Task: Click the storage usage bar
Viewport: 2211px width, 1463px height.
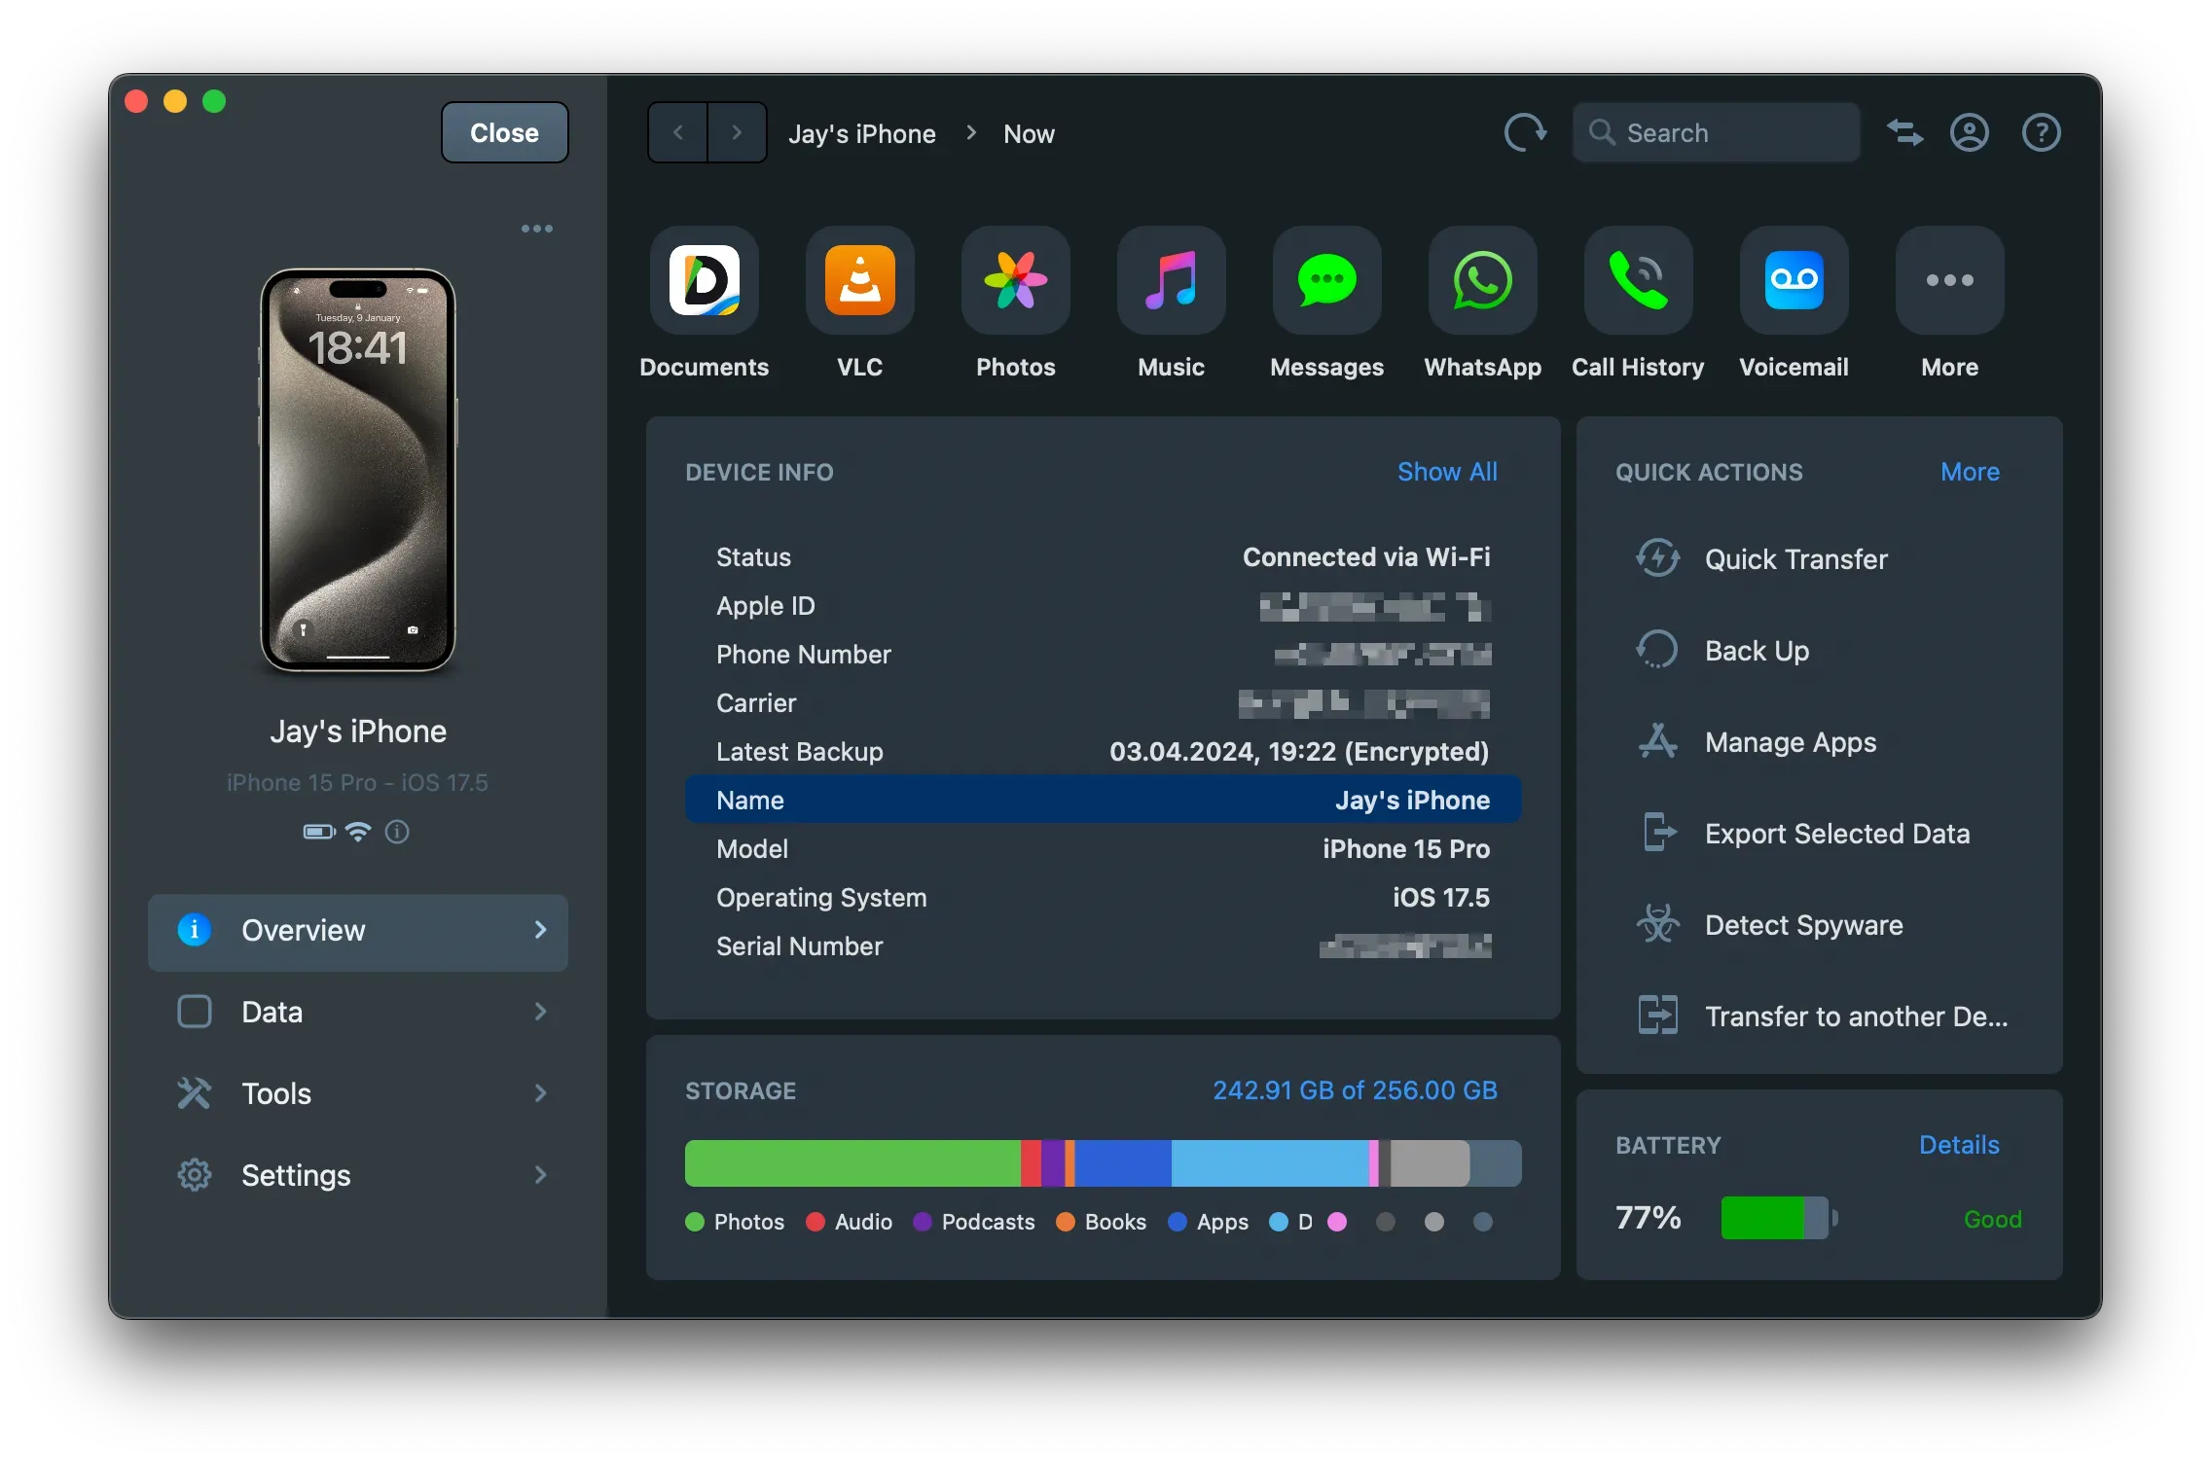Action: click(1103, 1162)
